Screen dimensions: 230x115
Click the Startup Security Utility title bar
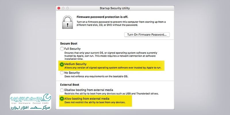pyautogui.click(x=115, y=8)
